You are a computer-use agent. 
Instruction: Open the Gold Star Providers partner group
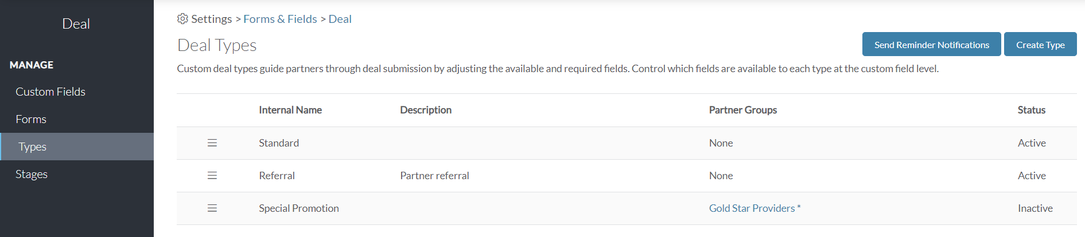click(x=752, y=208)
